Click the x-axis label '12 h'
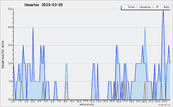The height and width of the screenshot is (107, 173). click(92, 102)
